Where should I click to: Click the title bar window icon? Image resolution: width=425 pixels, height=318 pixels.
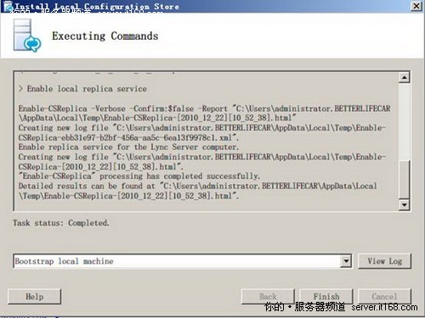[8, 7]
